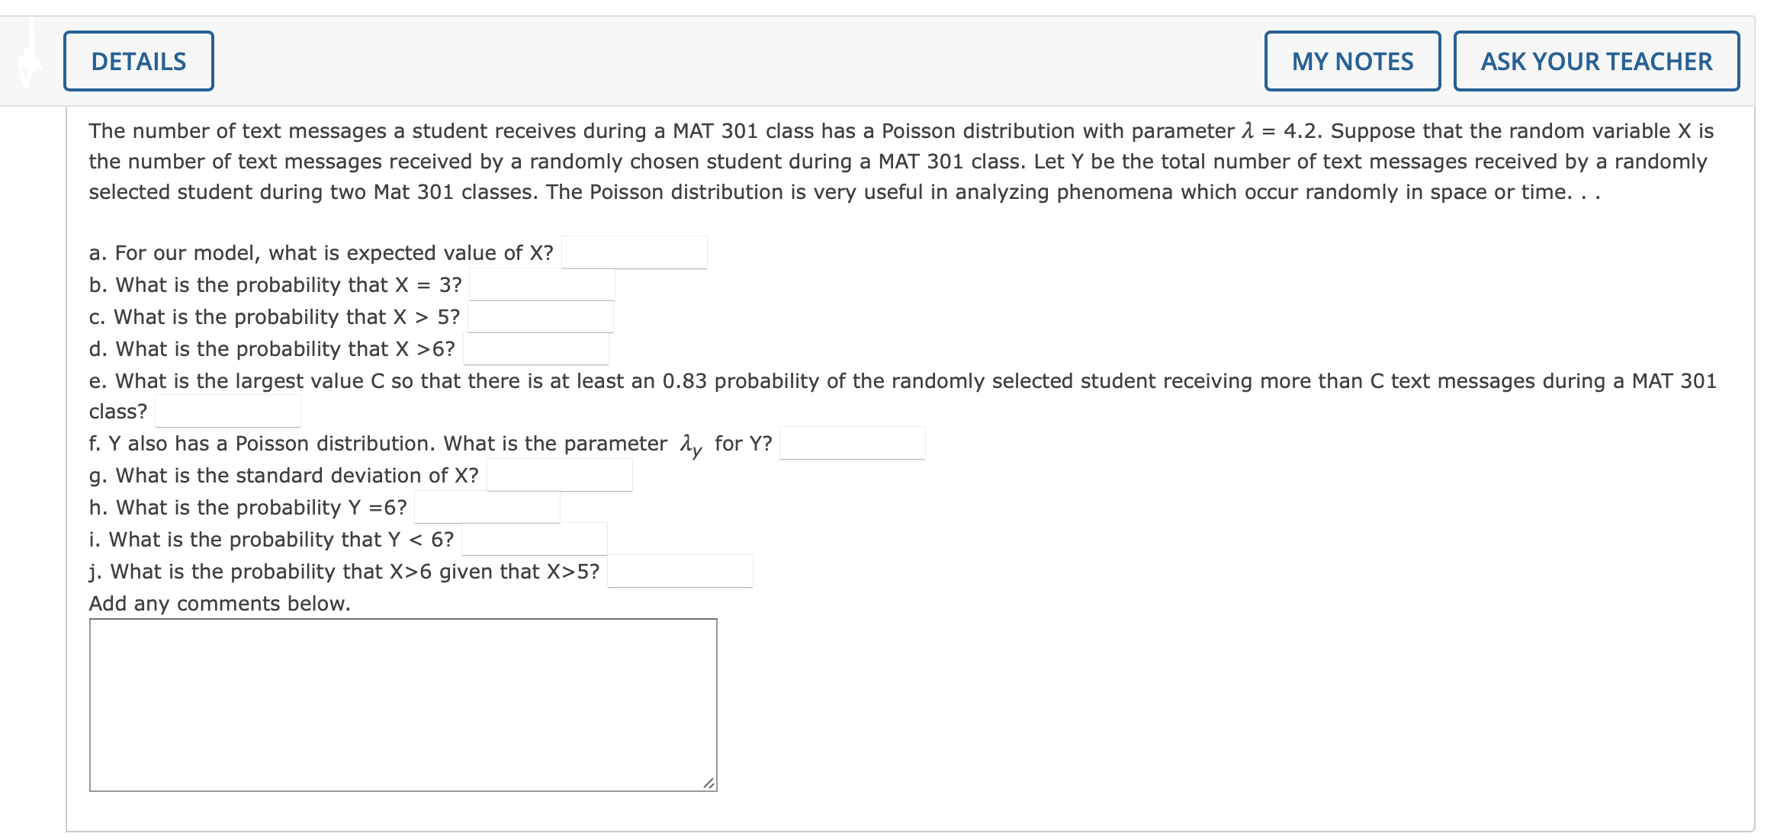The width and height of the screenshot is (1777, 840).
Task: Select the answer box for probability Y < 6
Action: point(534,539)
